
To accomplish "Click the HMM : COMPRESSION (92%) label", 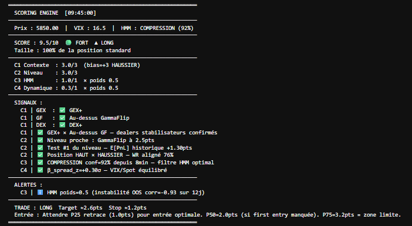I will [157, 28].
